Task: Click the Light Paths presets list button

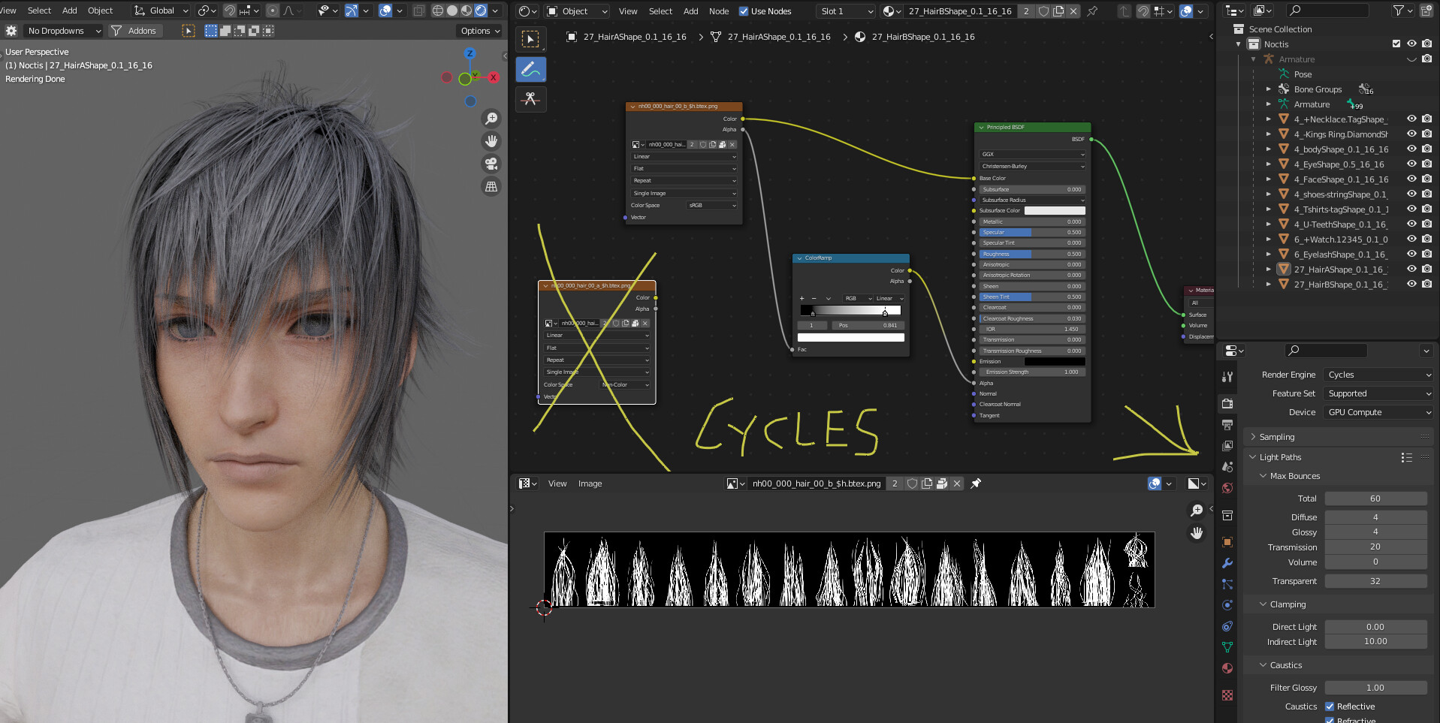Action: [1406, 457]
